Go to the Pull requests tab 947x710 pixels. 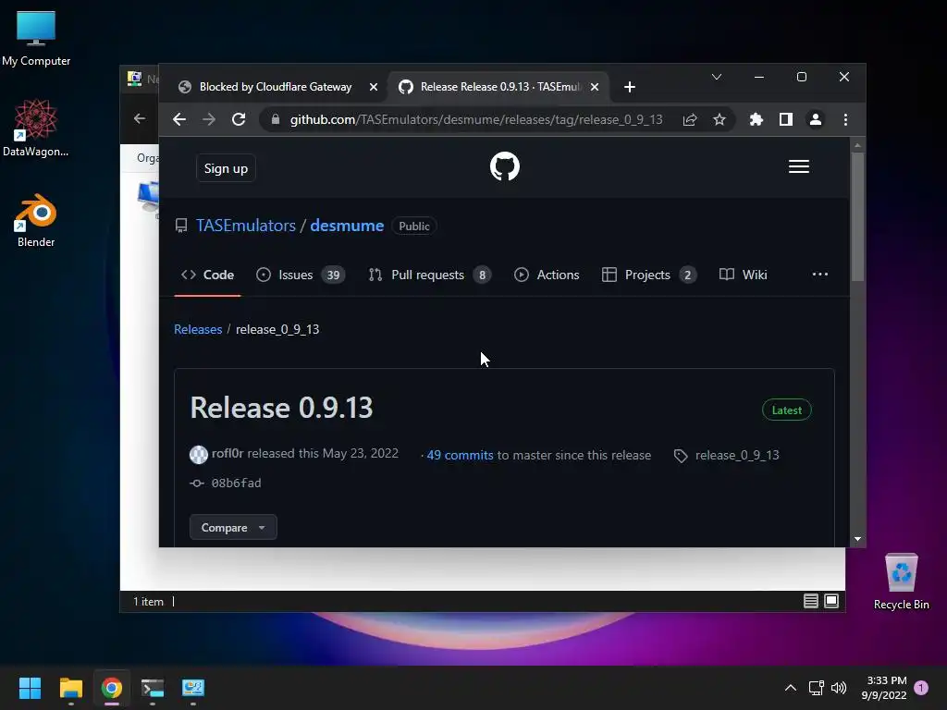(429, 275)
